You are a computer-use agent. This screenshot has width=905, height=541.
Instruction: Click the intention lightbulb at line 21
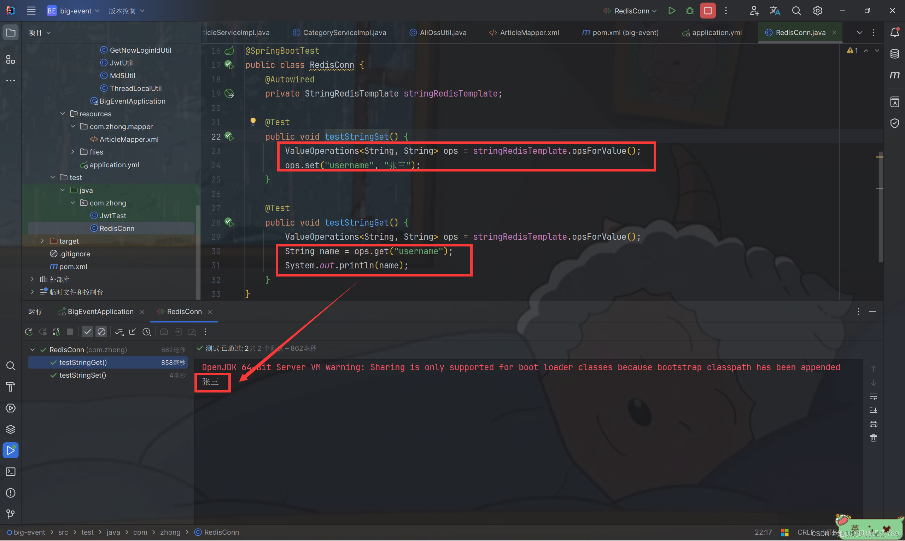click(253, 121)
